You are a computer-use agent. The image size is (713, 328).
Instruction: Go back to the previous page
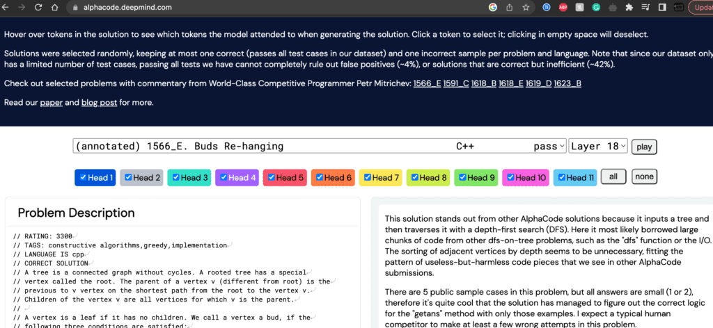point(6,7)
